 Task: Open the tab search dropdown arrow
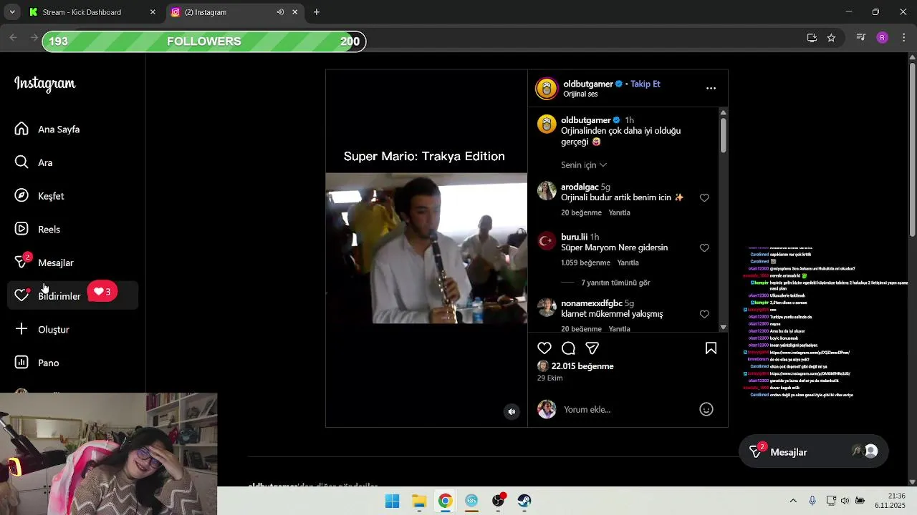coord(12,12)
